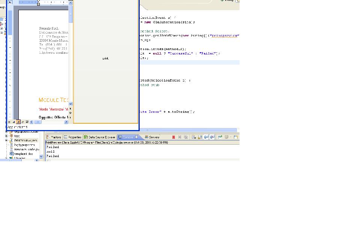Click Word horizontal scroll-left arrow
Image resolution: width=342 pixels, height=230 pixels.
tap(32, 122)
